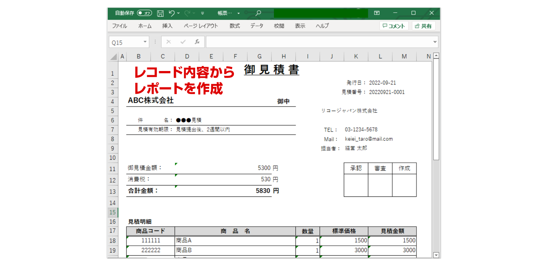Click the Undo icon
The image size is (547, 269).
(x=172, y=13)
